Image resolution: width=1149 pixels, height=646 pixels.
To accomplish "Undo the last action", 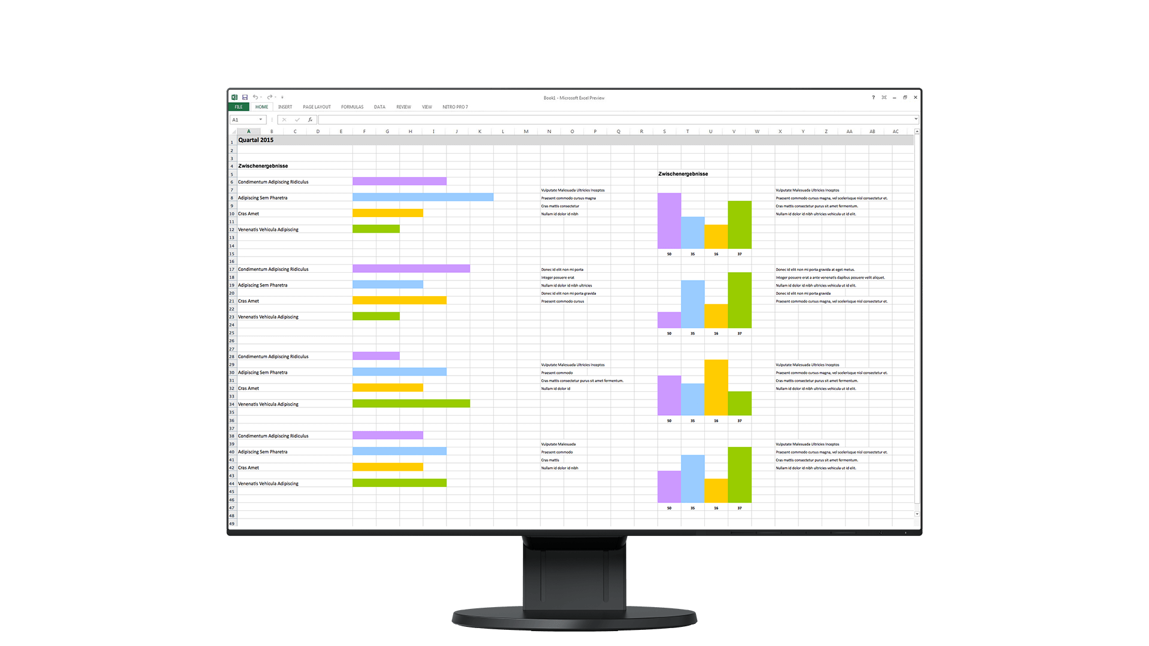I will 255,97.
